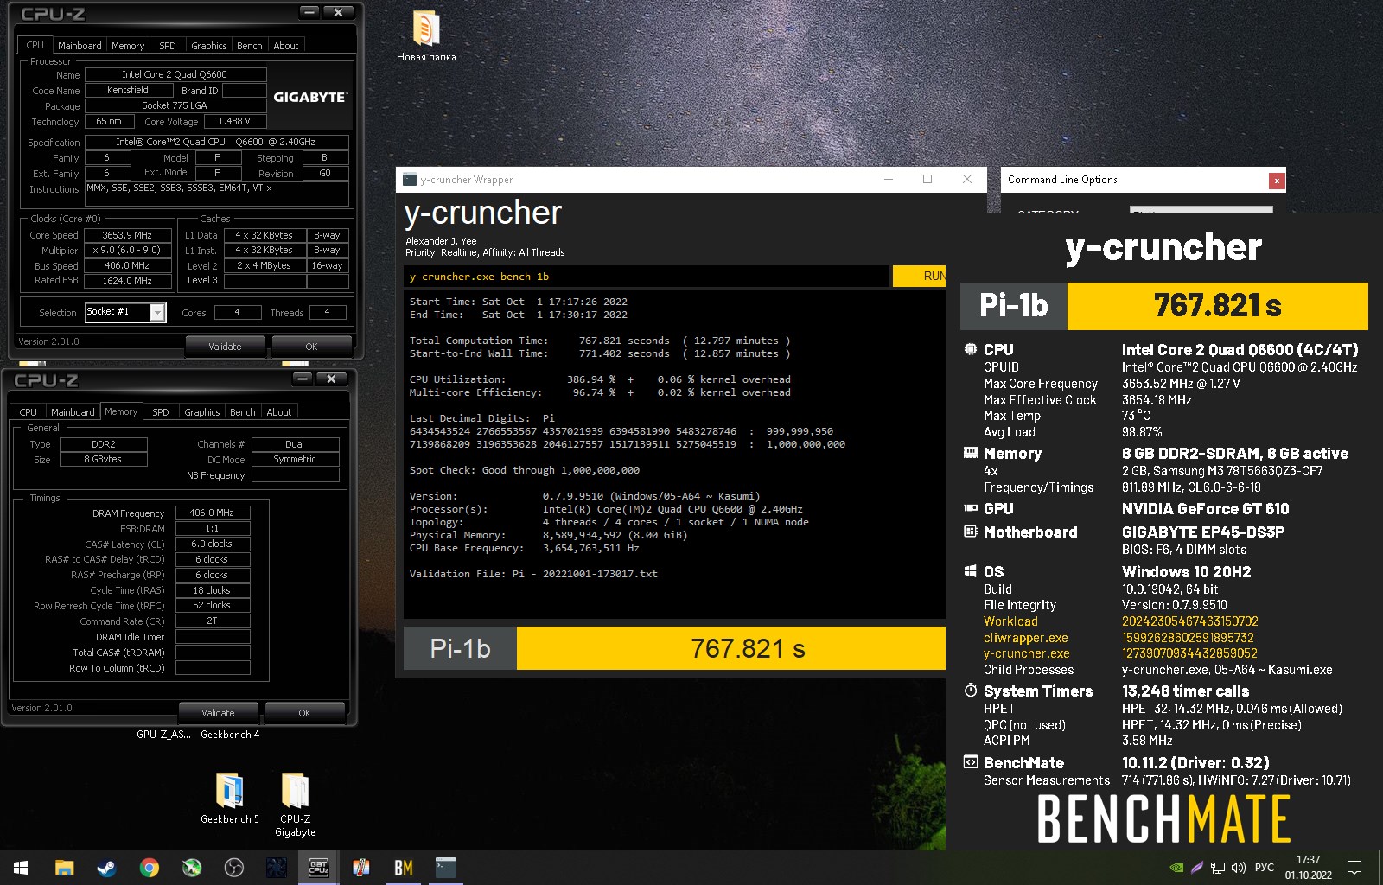Click the System Timers stopwatch icon
The height and width of the screenshot is (885, 1383).
[x=971, y=691]
